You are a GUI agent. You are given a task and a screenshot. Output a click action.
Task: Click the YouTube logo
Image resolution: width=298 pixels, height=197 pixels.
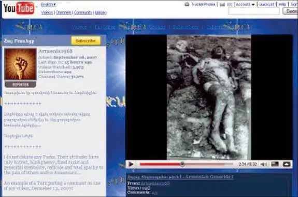(19, 8)
